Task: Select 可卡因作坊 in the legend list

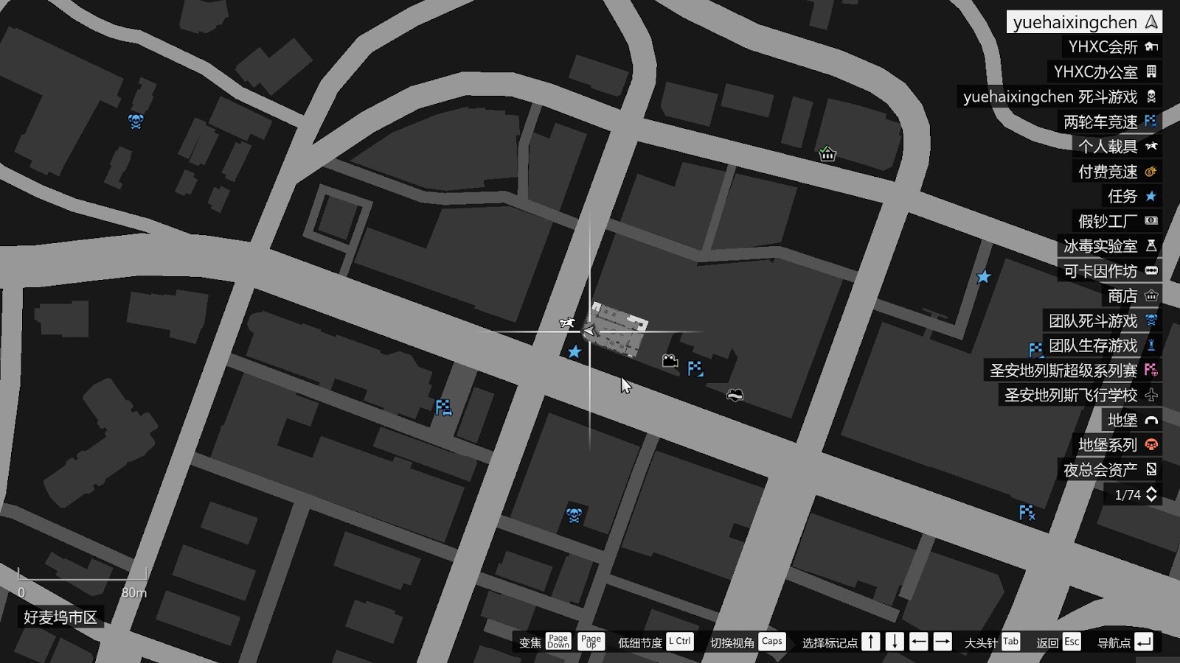Action: [x=1110, y=271]
